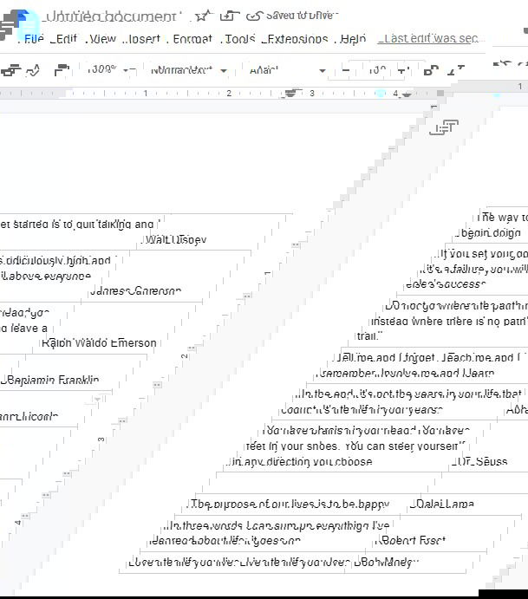
Task: Open the File menu
Action: 33,39
